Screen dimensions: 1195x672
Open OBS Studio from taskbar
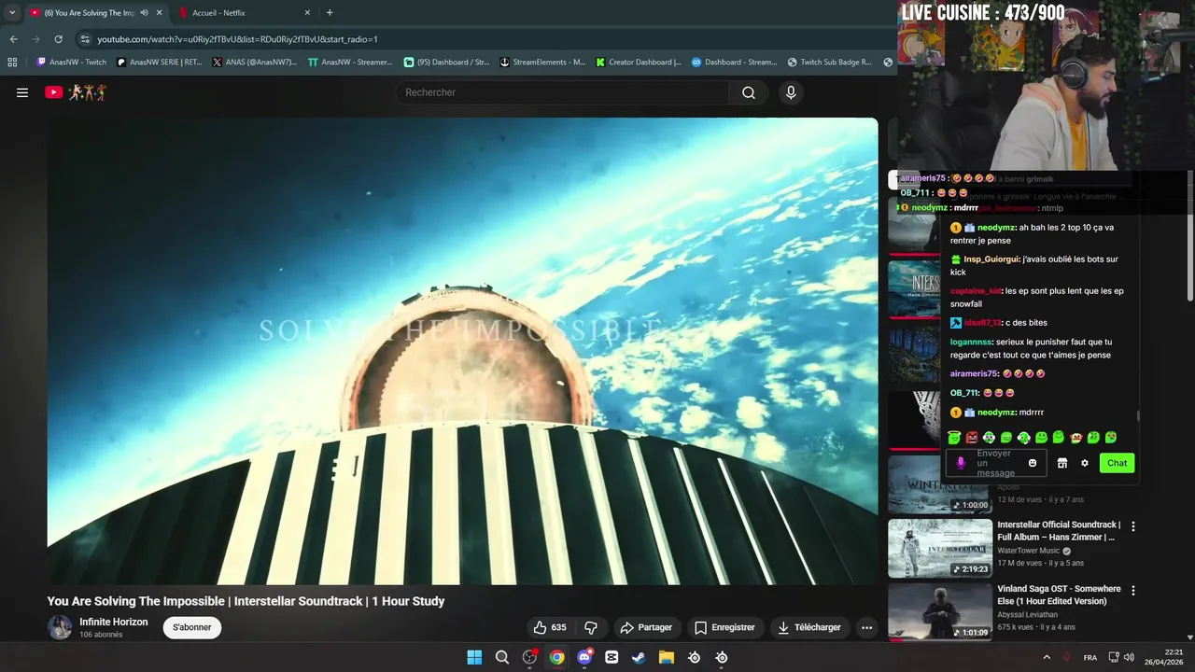coord(529,657)
